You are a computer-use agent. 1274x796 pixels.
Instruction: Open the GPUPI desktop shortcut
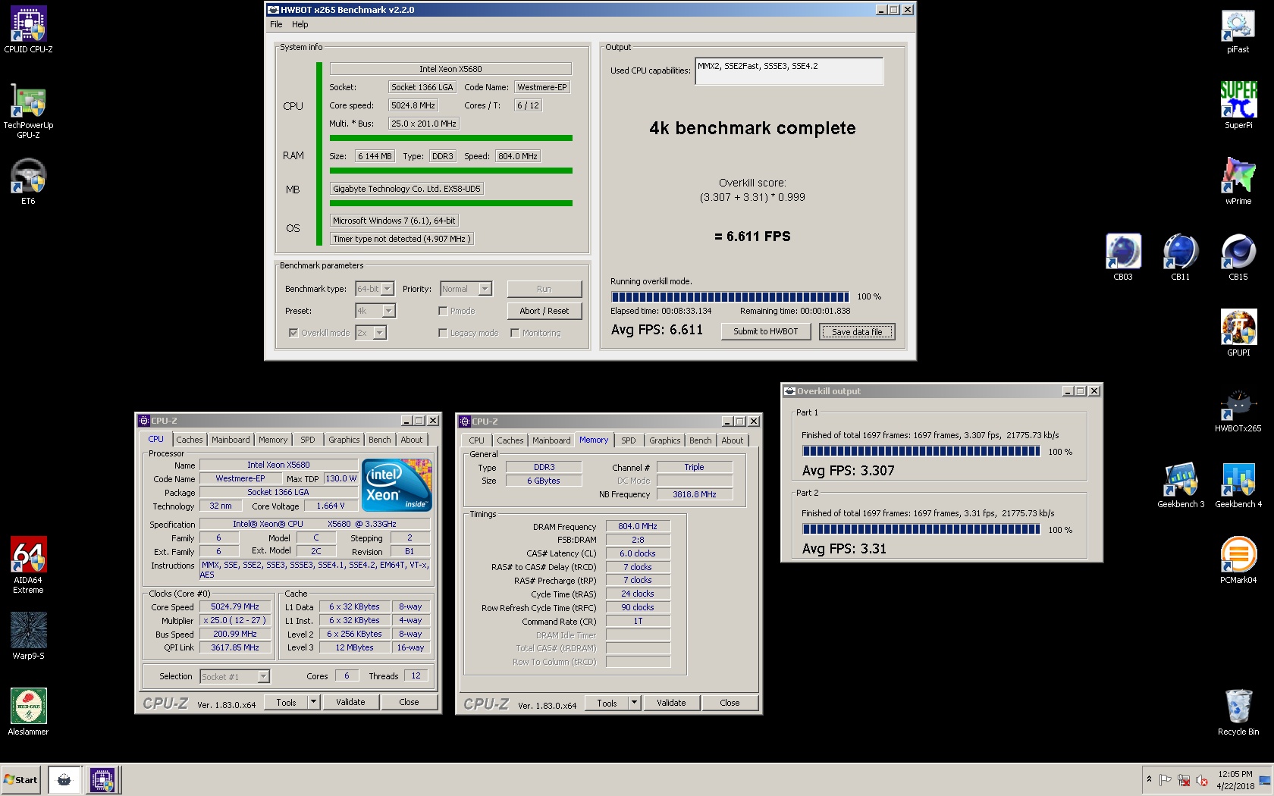(x=1238, y=334)
